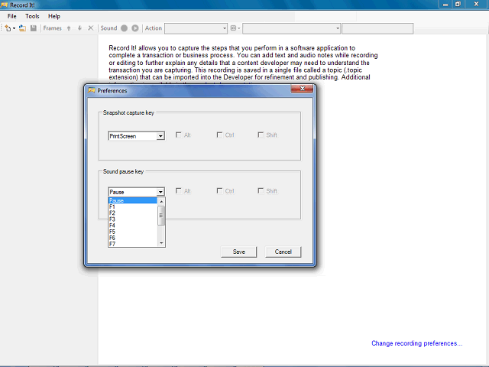
Task: Click the New topic toolbar icon
Action: pyautogui.click(x=8, y=28)
